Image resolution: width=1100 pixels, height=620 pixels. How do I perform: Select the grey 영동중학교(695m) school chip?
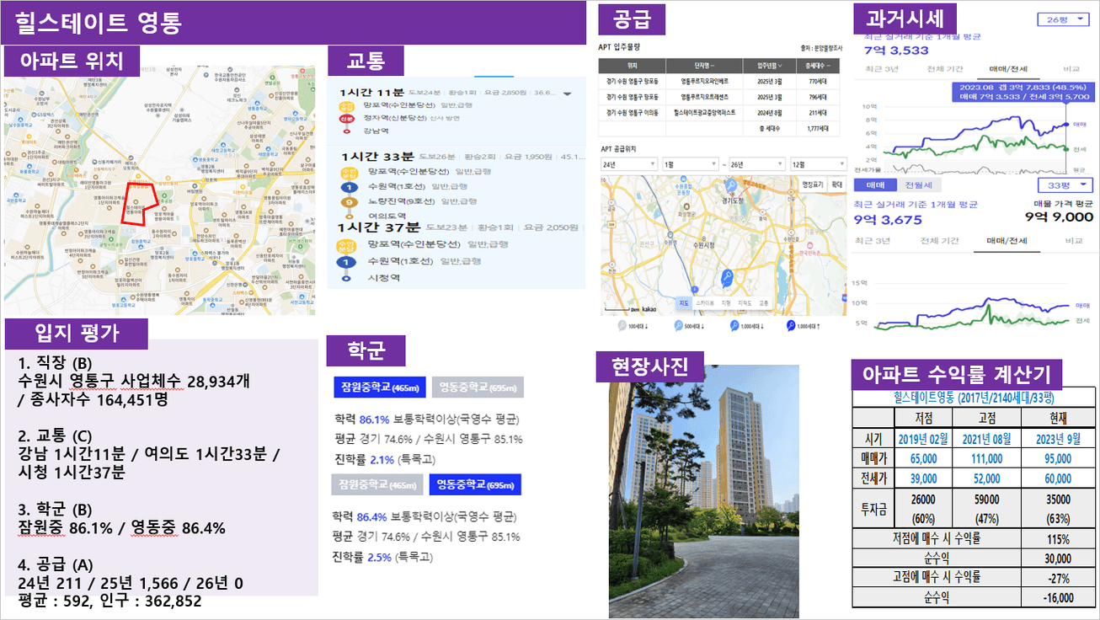click(x=478, y=387)
